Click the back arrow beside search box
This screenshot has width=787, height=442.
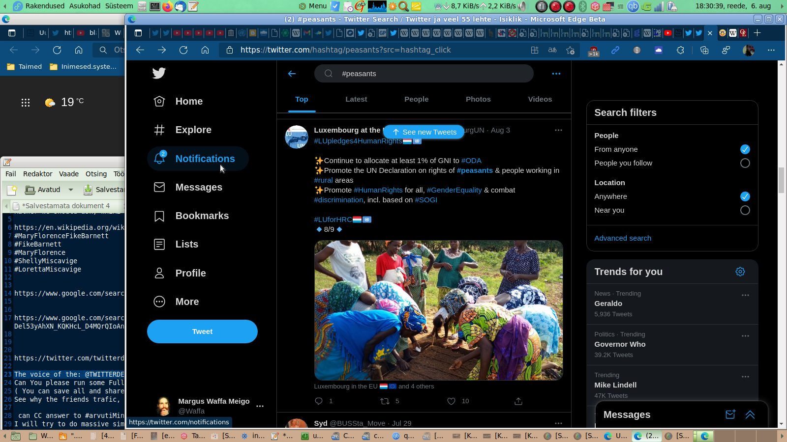(x=292, y=74)
